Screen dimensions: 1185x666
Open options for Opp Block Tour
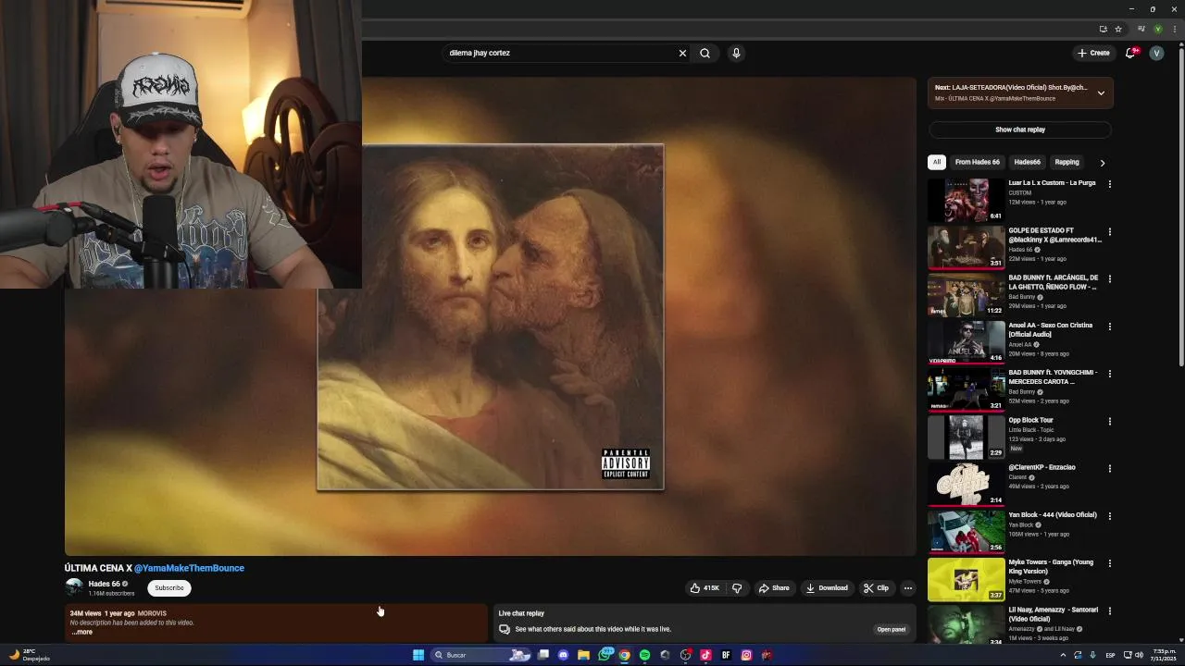pyautogui.click(x=1109, y=421)
